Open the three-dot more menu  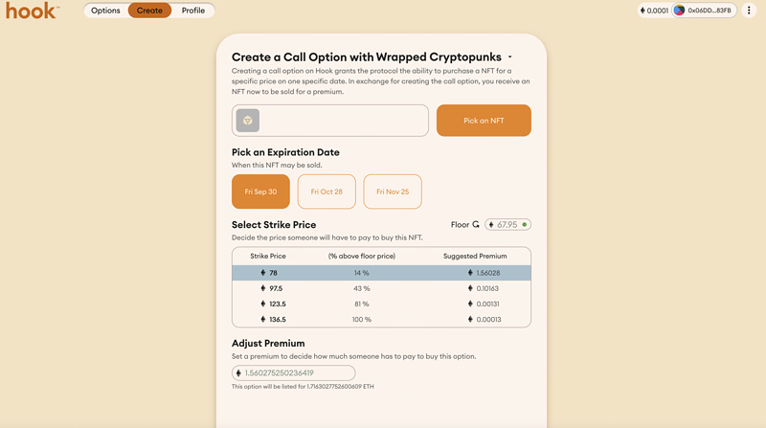point(749,11)
